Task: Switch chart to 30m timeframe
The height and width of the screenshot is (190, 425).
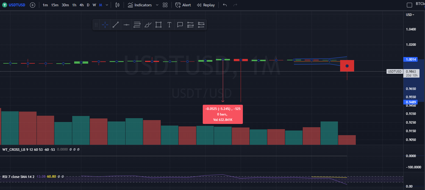Action: (x=65, y=5)
